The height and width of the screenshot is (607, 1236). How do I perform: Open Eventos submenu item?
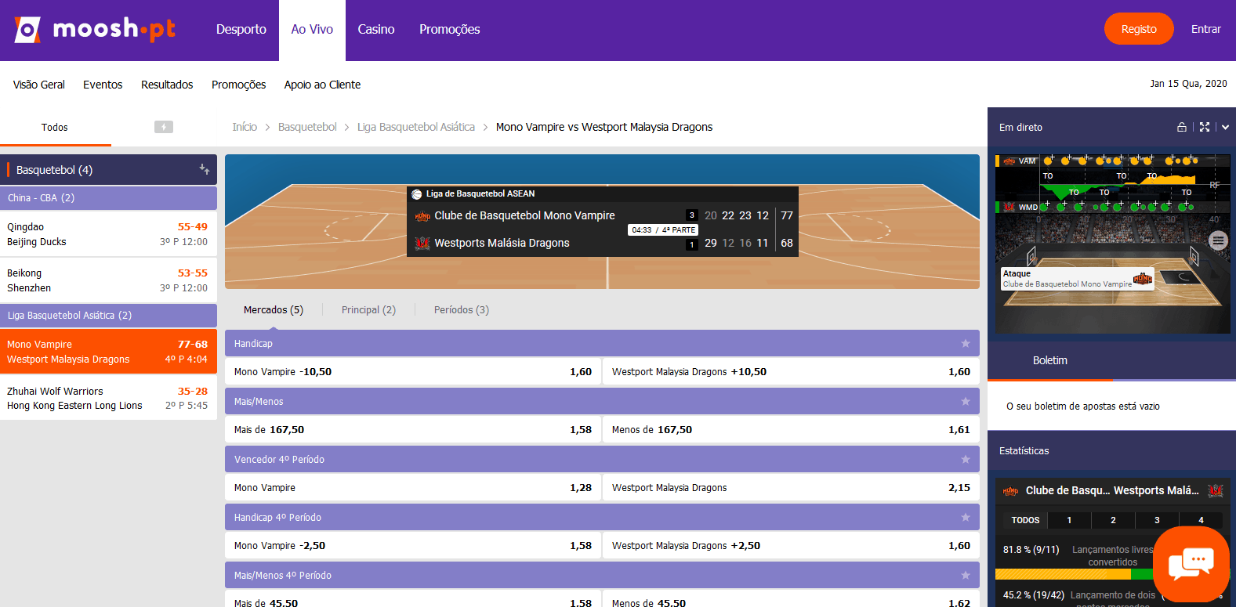(x=103, y=85)
